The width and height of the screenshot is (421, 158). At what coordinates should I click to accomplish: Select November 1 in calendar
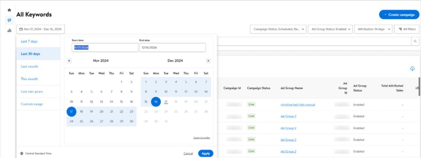click(x=121, y=82)
